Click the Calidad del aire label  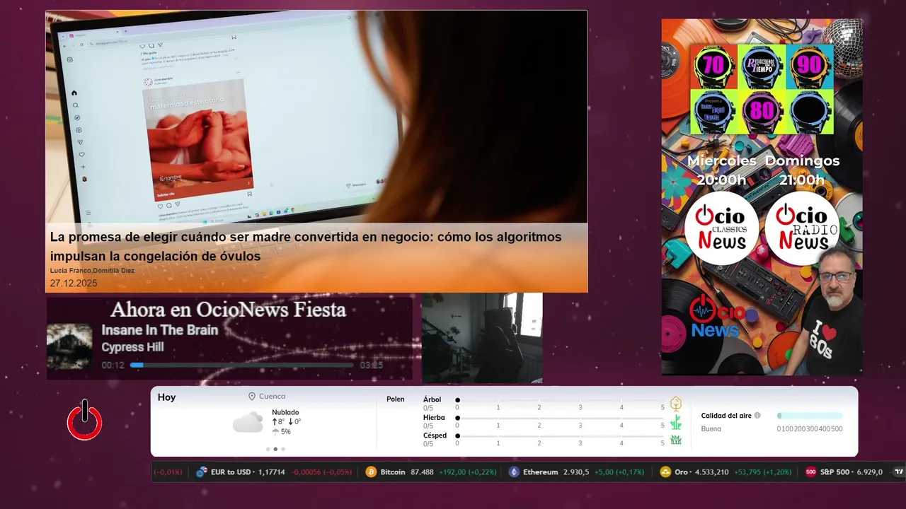(726, 416)
